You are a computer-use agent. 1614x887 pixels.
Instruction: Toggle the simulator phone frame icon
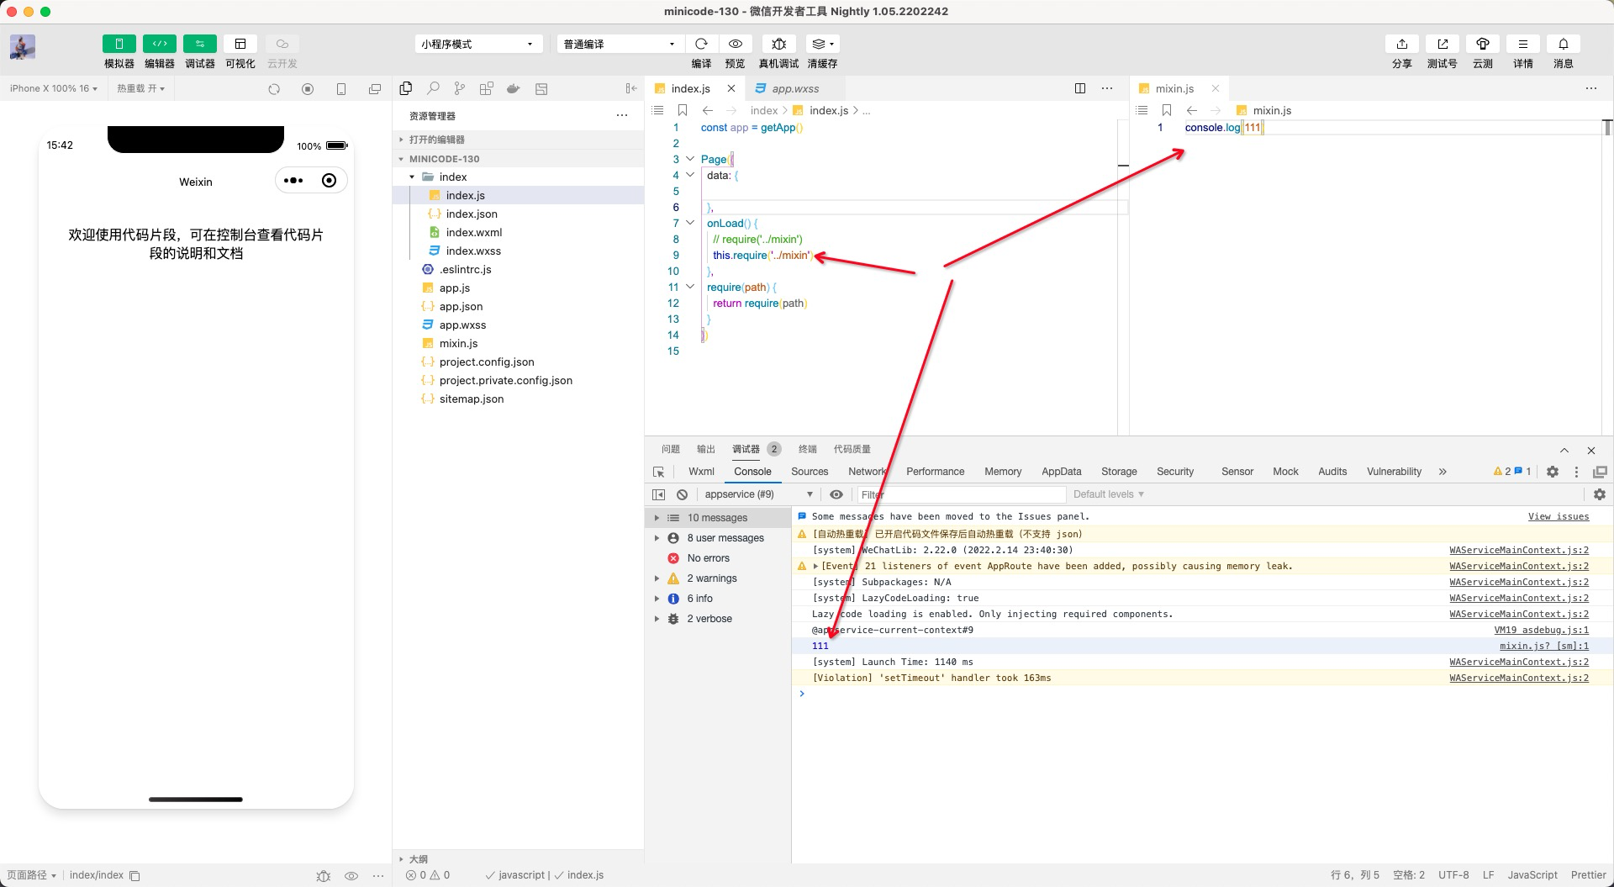[x=341, y=89]
